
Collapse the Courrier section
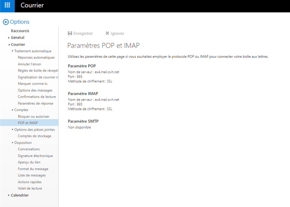click(x=9, y=45)
